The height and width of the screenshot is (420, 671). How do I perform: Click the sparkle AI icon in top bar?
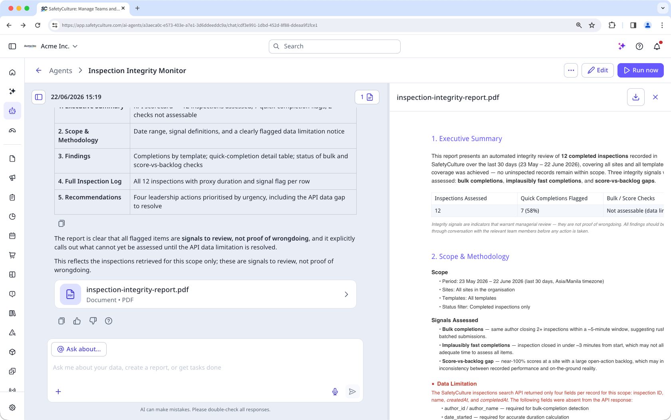tap(621, 46)
